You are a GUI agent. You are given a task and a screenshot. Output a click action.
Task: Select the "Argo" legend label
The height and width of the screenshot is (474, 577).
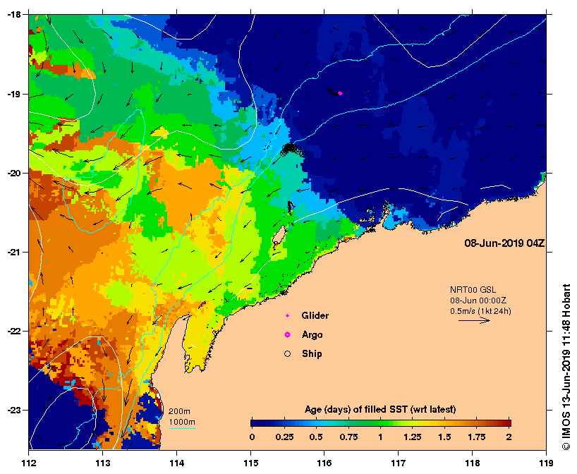tap(312, 335)
